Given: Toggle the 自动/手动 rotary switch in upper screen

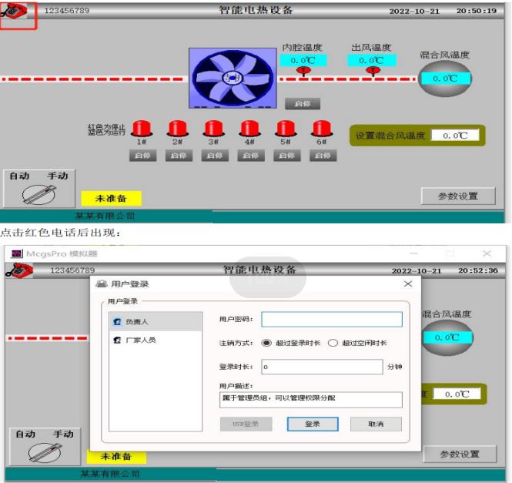Looking at the screenshot, I should (x=39, y=194).
